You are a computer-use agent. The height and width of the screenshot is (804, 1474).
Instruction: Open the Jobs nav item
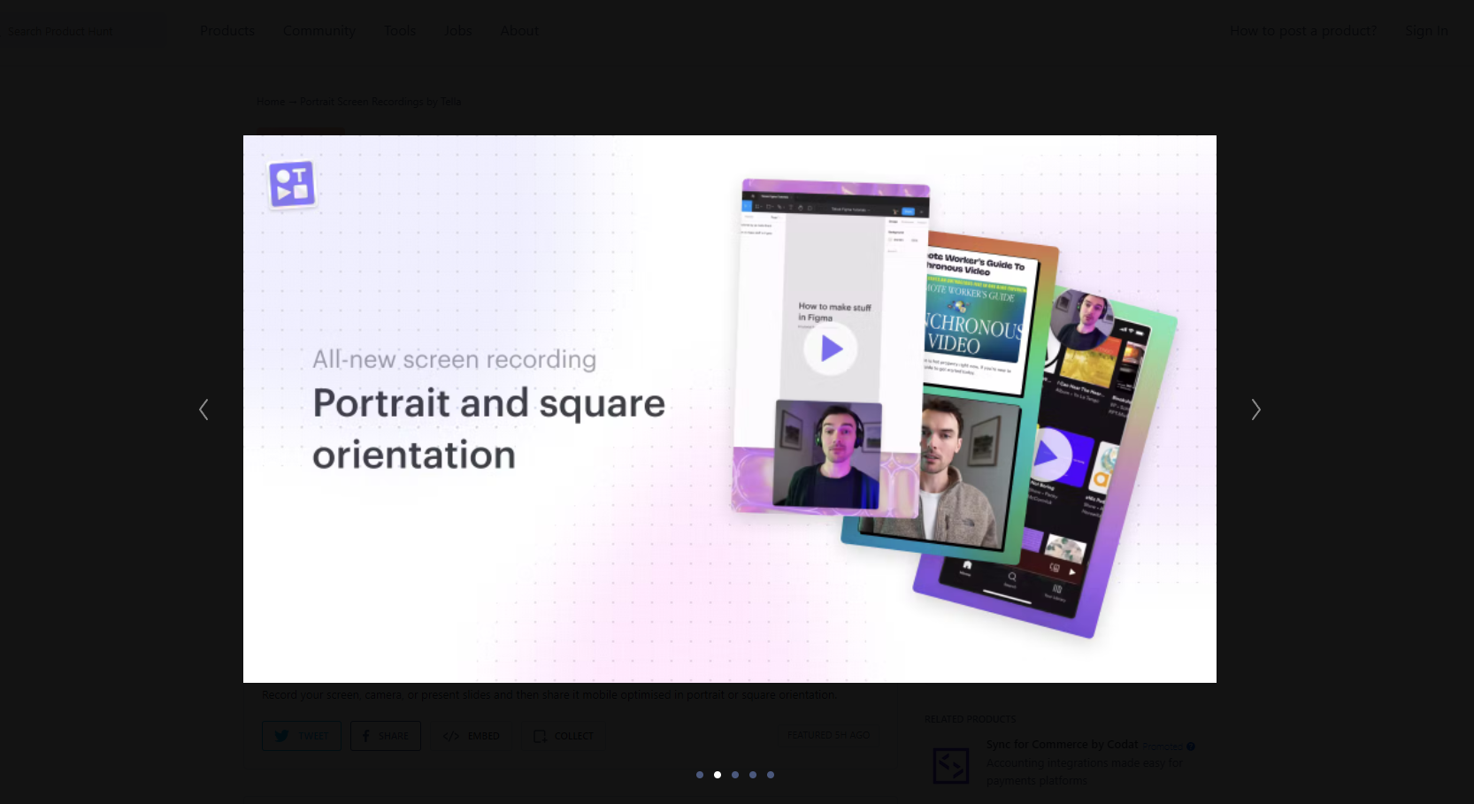(x=457, y=31)
